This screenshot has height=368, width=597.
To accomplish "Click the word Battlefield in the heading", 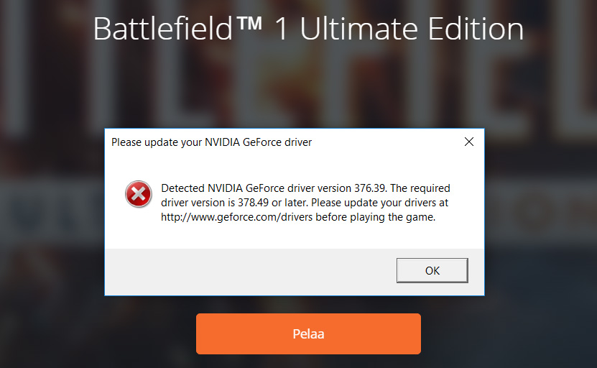I will 162,29.
